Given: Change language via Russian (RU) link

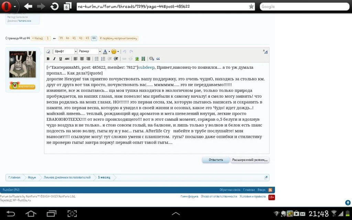Looking at the screenshot, I should point(11,190).
